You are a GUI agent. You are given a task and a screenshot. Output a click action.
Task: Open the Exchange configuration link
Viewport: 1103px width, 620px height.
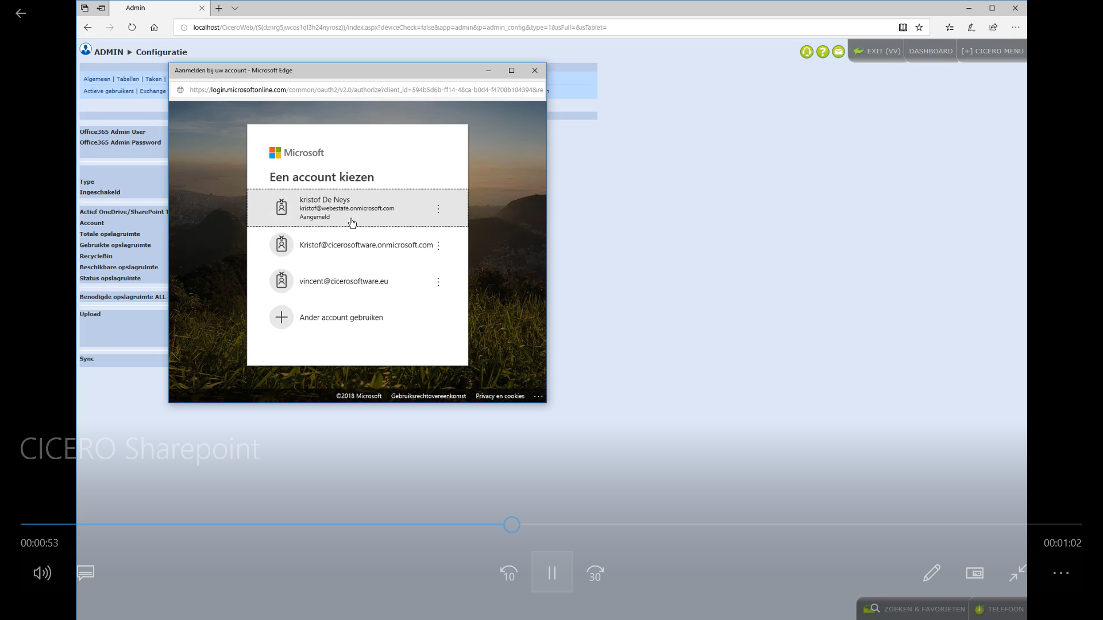[x=153, y=91]
